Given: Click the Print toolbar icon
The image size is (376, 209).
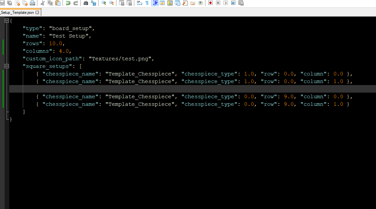Looking at the screenshot, I should click(x=32, y=3).
